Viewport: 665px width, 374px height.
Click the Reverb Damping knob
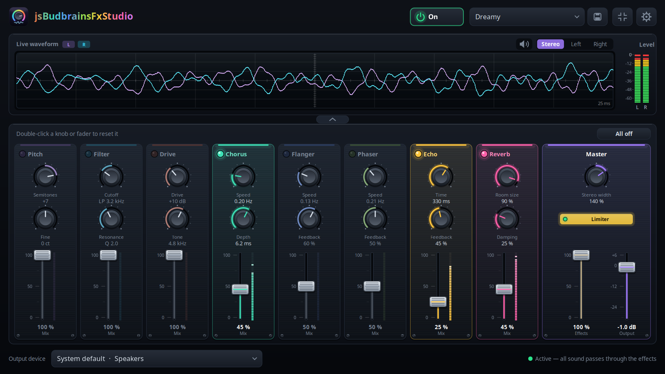[507, 219]
